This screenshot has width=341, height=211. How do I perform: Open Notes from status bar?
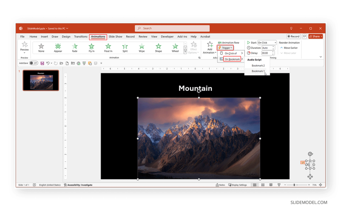[x=220, y=185]
